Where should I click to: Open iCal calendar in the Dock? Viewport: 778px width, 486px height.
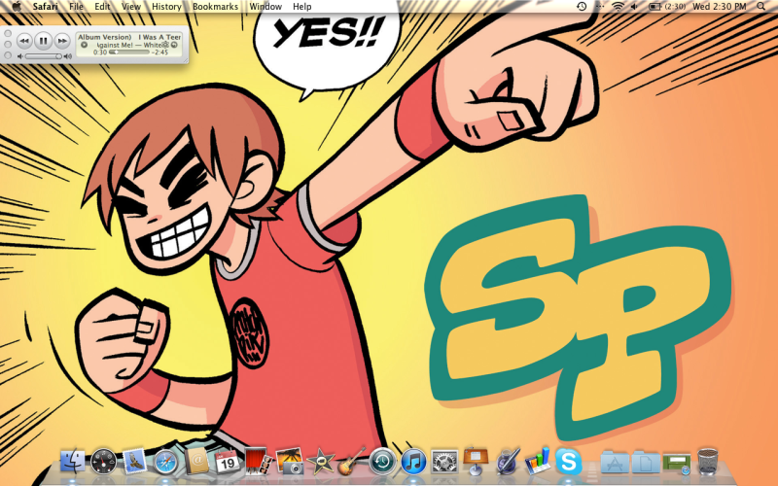pyautogui.click(x=228, y=461)
